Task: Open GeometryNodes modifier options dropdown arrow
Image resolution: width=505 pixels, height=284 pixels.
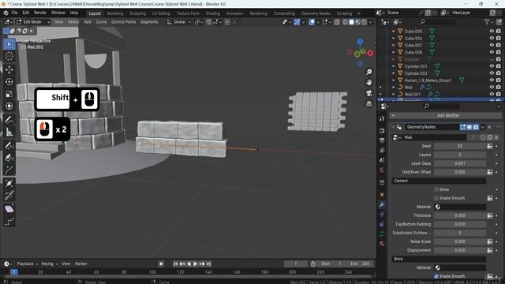Action: (482, 127)
